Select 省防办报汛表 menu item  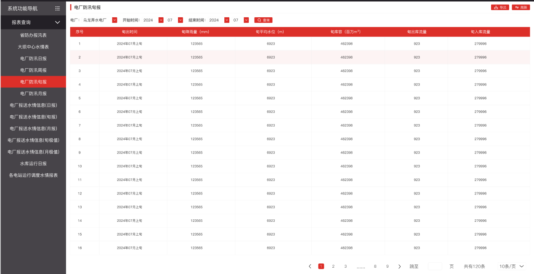(33, 35)
